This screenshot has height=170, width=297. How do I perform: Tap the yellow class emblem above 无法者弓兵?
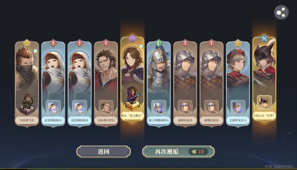pyautogui.click(x=27, y=43)
